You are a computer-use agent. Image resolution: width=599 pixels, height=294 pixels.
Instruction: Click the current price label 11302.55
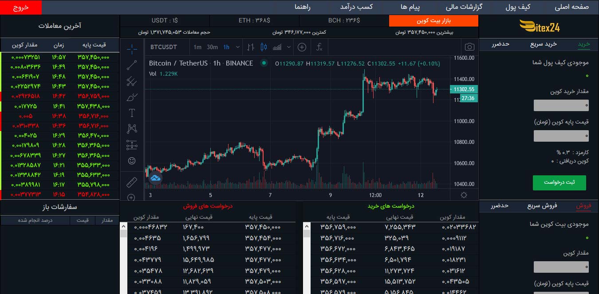pyautogui.click(x=464, y=89)
